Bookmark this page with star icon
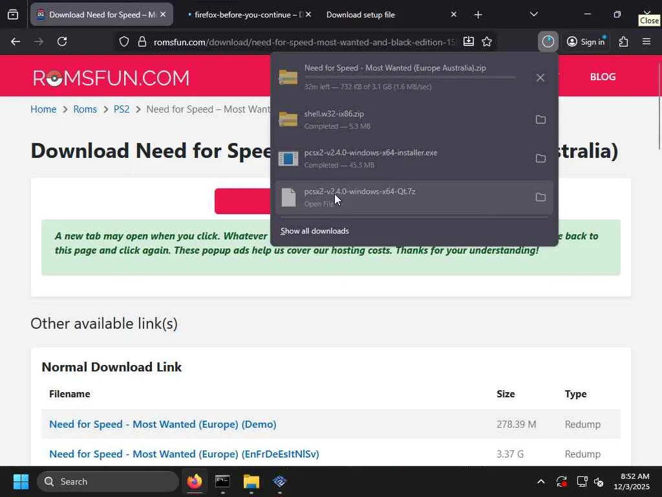Screen dimensions: 662x497 click(x=487, y=41)
